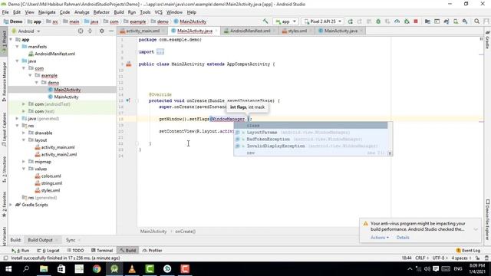Expand the java (generated) folder arrow
The height and width of the screenshot is (276, 491).
click(x=17, y=119)
